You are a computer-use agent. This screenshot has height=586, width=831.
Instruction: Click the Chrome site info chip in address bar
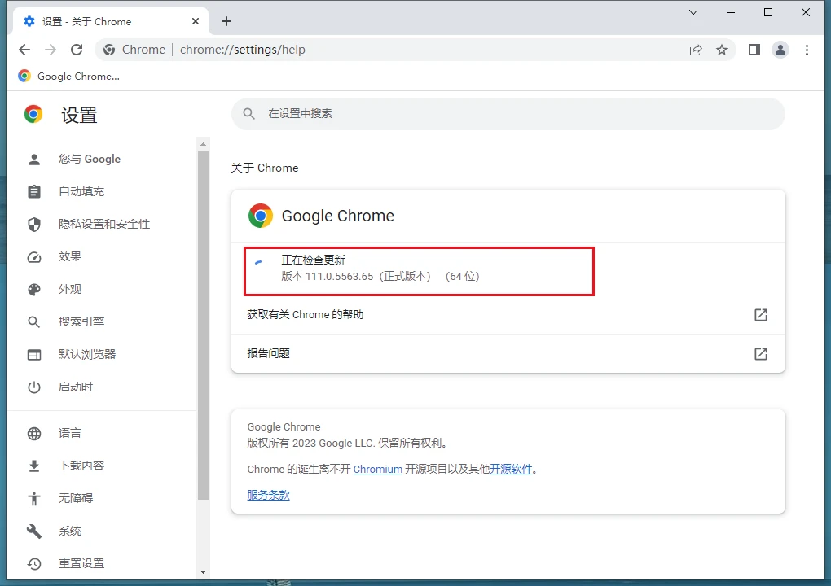point(134,50)
